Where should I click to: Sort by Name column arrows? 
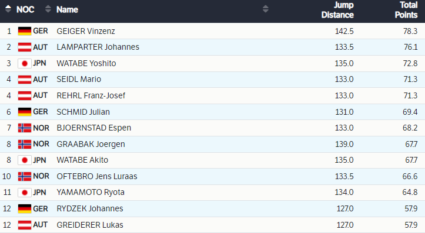click(x=266, y=9)
